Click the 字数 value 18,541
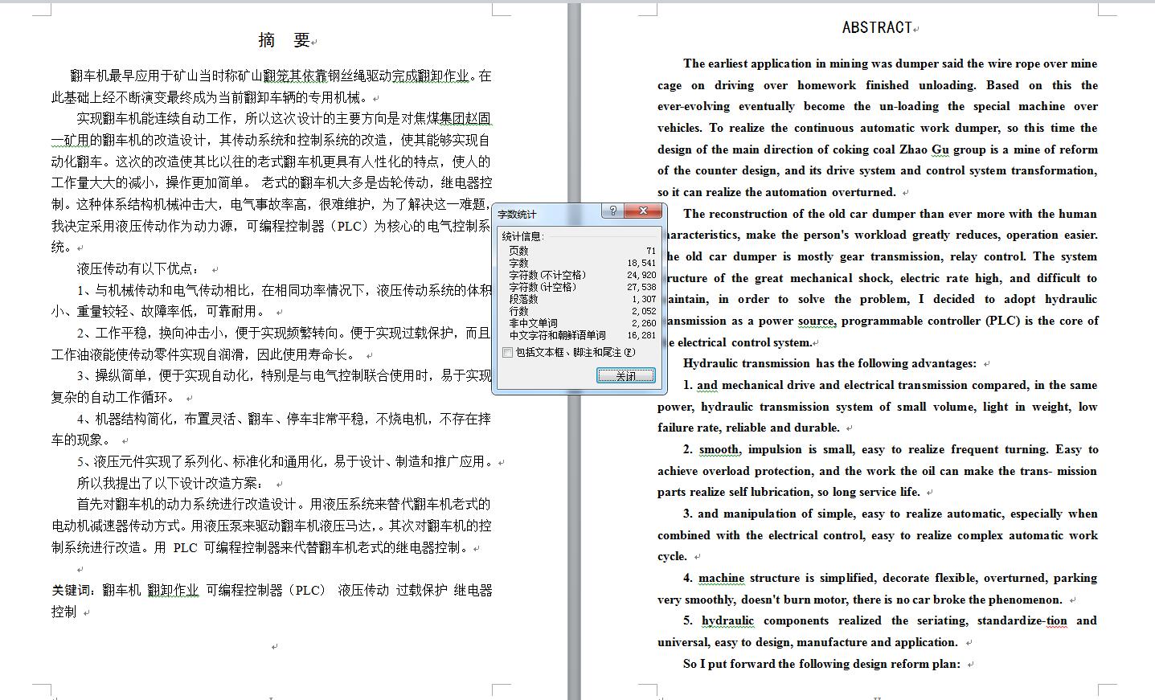Image resolution: width=1155 pixels, height=700 pixels. 641,263
